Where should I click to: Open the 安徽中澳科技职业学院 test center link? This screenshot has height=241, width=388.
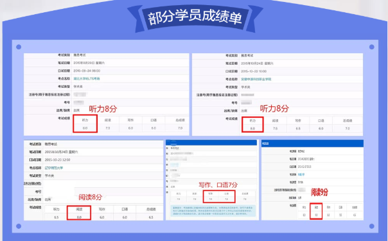[256, 79]
